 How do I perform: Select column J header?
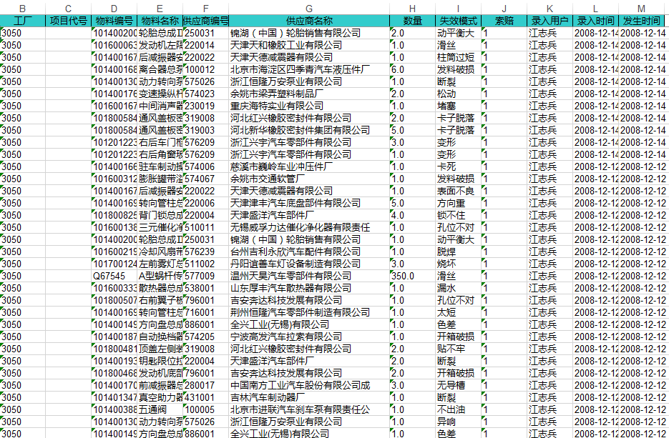504,9
